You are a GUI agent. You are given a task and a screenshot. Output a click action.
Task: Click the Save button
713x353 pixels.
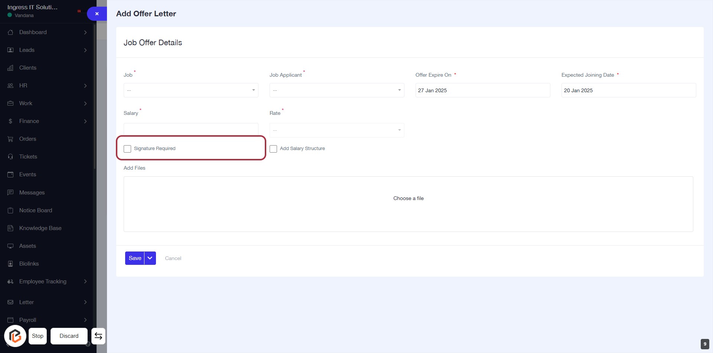[135, 258]
